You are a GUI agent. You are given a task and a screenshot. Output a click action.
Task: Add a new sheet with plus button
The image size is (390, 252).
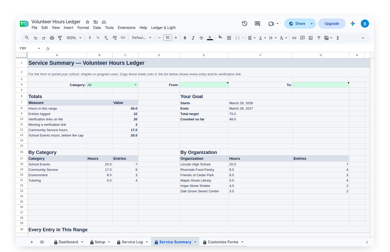(32, 242)
